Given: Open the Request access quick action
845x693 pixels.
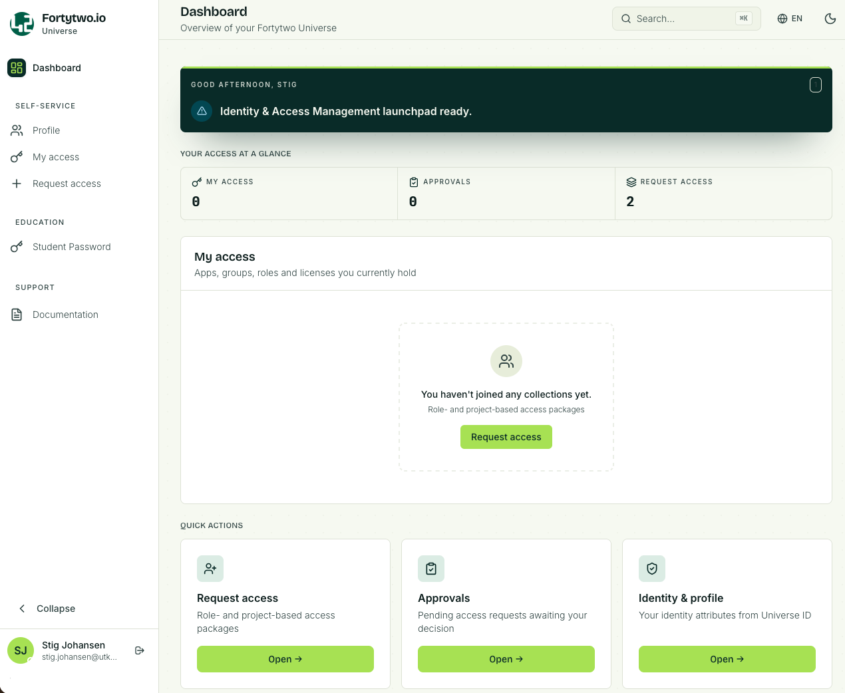Looking at the screenshot, I should click(285, 659).
